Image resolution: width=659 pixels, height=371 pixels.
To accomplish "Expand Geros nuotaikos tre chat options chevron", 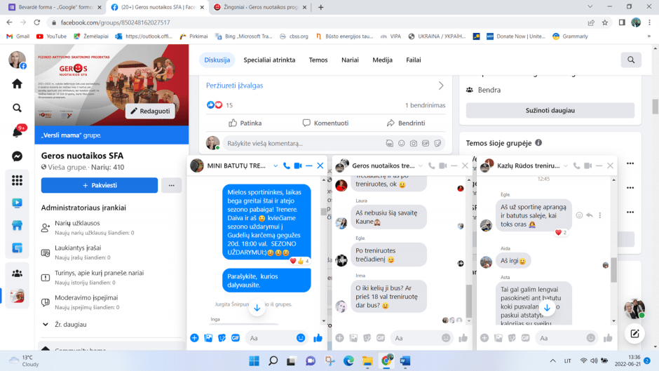I will [420, 166].
